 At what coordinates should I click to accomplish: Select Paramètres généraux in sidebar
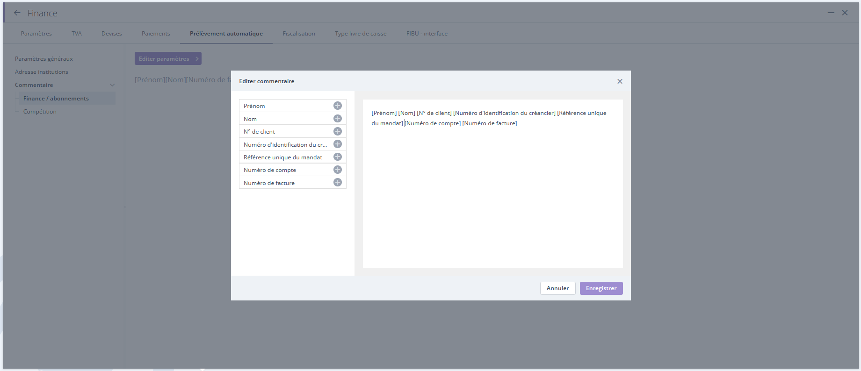44,59
